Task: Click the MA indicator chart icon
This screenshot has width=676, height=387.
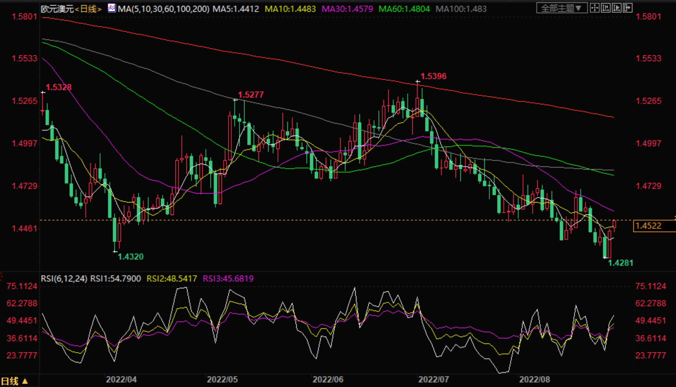Action: (112, 8)
